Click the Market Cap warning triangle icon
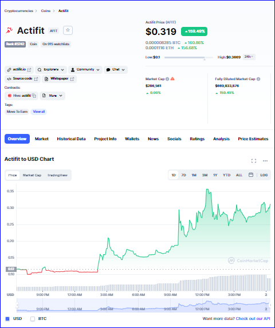 [x=172, y=78]
